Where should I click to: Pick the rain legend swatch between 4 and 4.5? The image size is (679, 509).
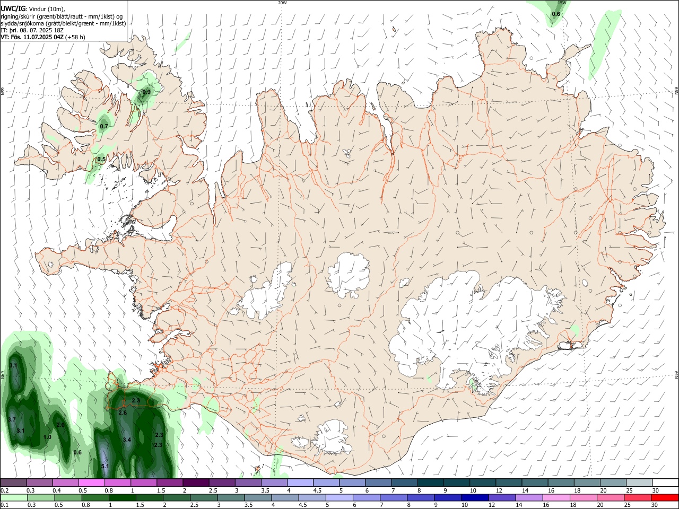285,497
